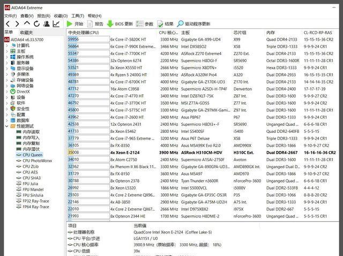
Task: Select the 内存写入 benchmark
Action: (28, 138)
